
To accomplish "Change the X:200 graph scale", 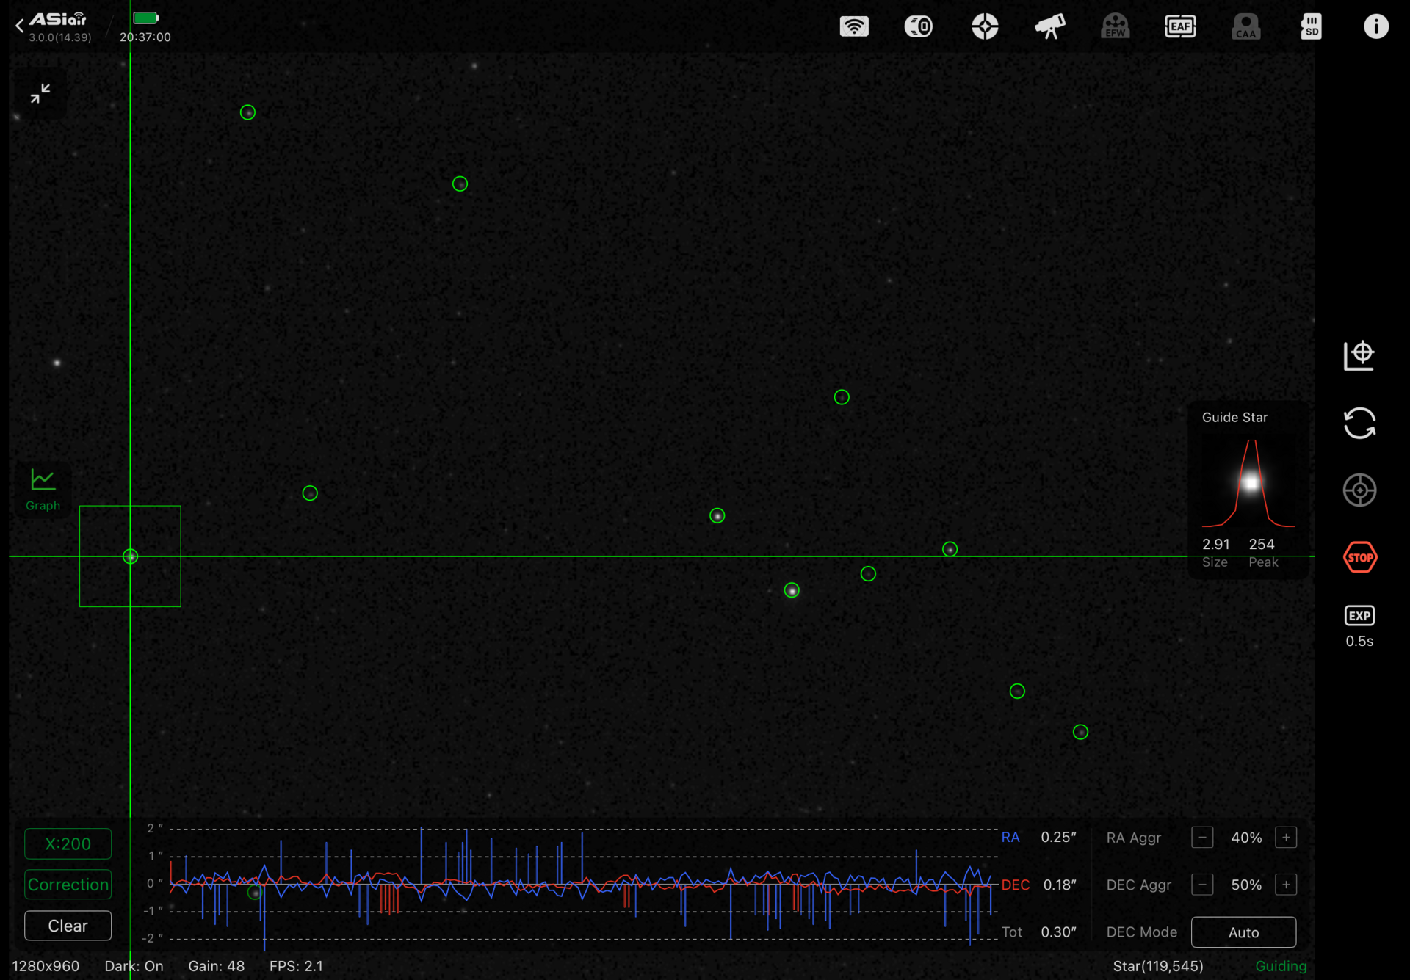I will (68, 844).
